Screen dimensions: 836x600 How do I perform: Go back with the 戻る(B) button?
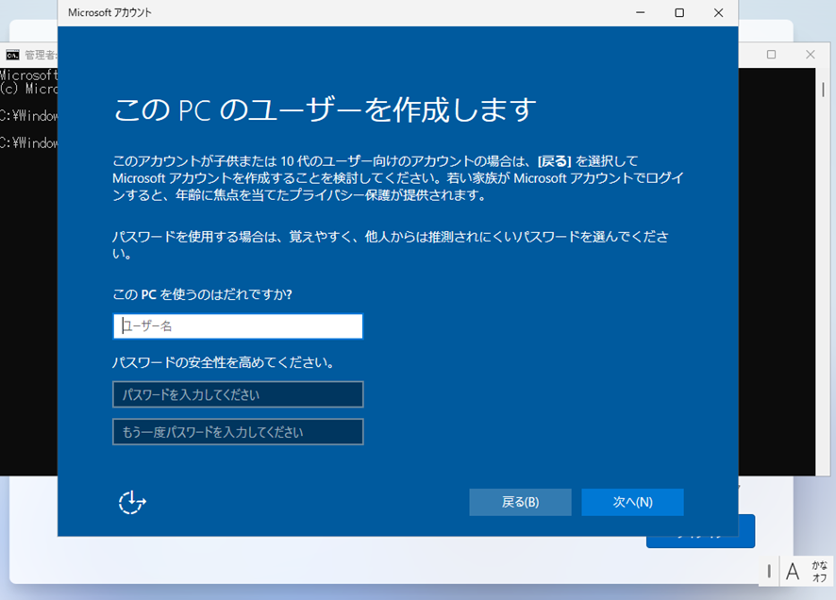coord(520,502)
